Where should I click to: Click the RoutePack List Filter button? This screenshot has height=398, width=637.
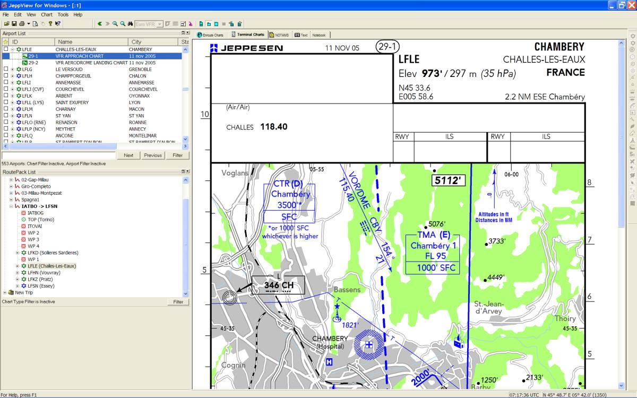click(x=178, y=302)
